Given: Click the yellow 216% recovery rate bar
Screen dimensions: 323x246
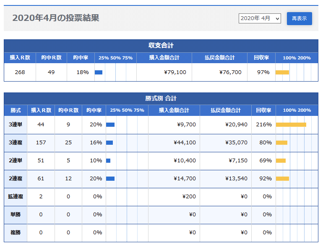Looking at the screenshot, I should click(x=291, y=125).
